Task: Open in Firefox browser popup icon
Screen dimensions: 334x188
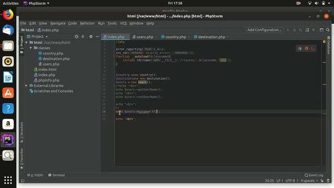Action: pos(306,49)
